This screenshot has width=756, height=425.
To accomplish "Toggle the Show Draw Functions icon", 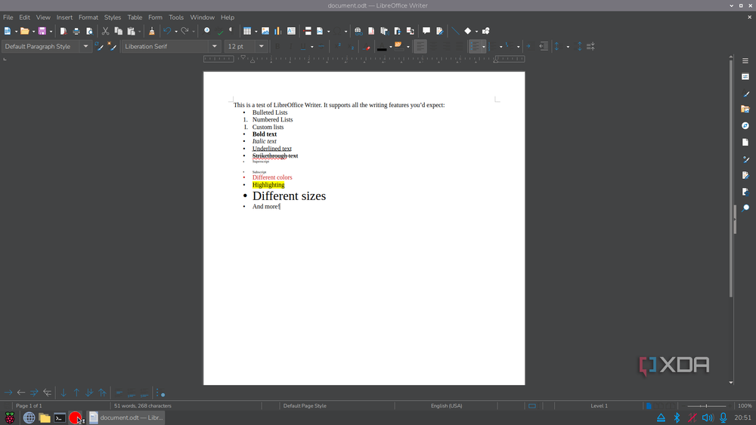I will (x=485, y=31).
